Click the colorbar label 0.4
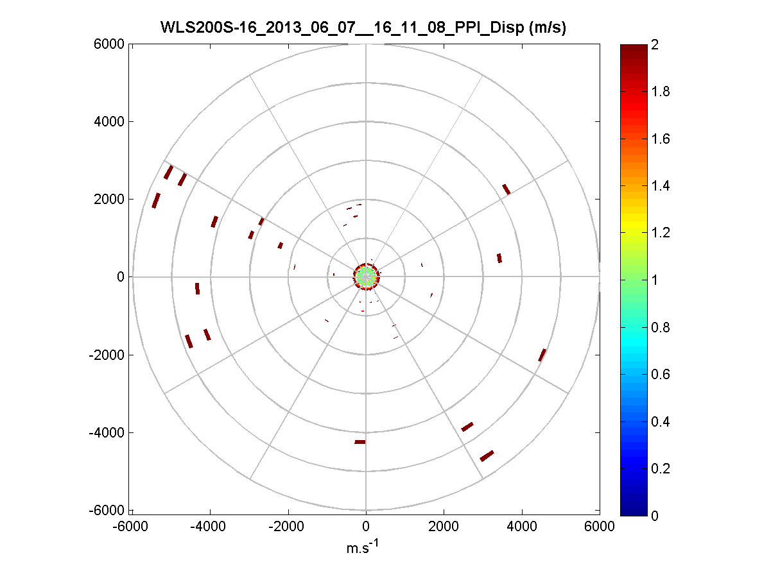771x578 pixels. (x=663, y=421)
